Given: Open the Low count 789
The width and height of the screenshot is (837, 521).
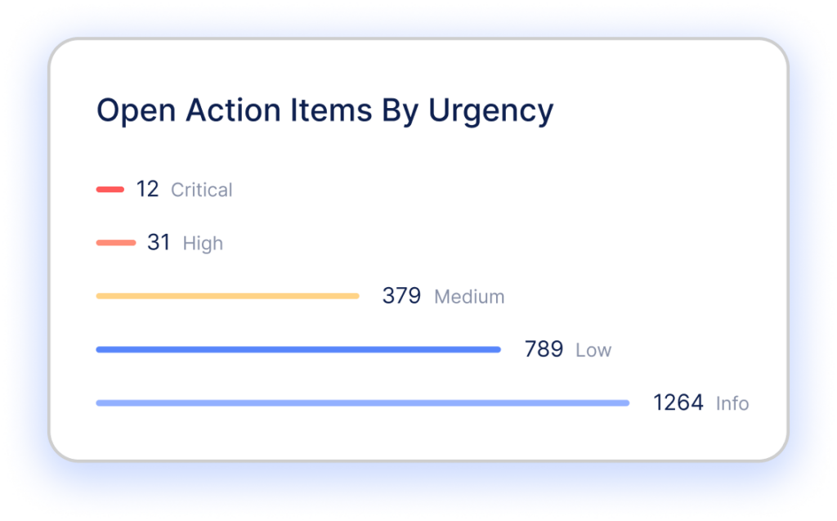Looking at the screenshot, I should point(544,350).
